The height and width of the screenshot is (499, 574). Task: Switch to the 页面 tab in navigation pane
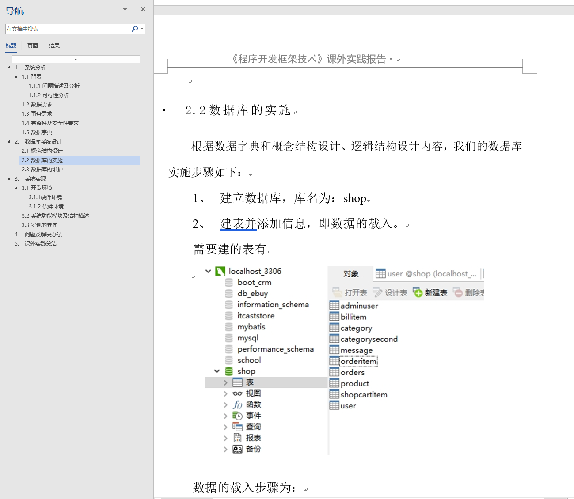click(32, 45)
